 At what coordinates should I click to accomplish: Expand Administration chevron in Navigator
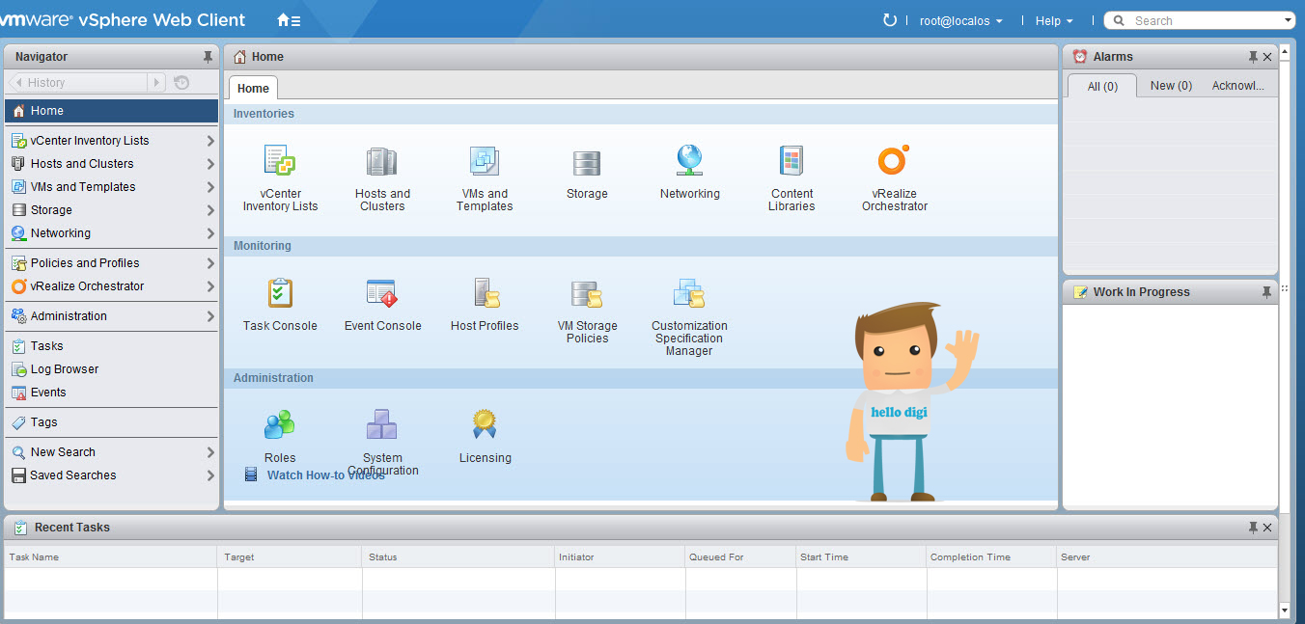pos(210,316)
